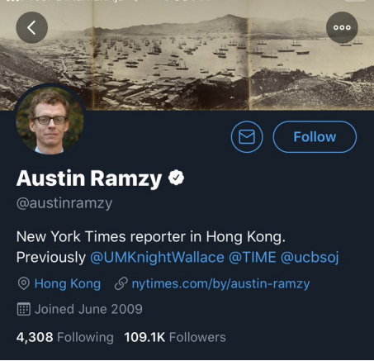374x361 pixels.
Task: Open the @UMKnightWallace mention
Action: coord(157,258)
